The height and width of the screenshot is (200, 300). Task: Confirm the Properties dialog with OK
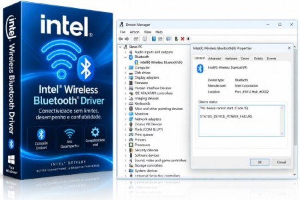click(260, 162)
